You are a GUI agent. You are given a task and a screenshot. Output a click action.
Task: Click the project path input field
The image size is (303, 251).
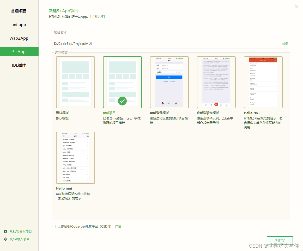tap(156, 43)
